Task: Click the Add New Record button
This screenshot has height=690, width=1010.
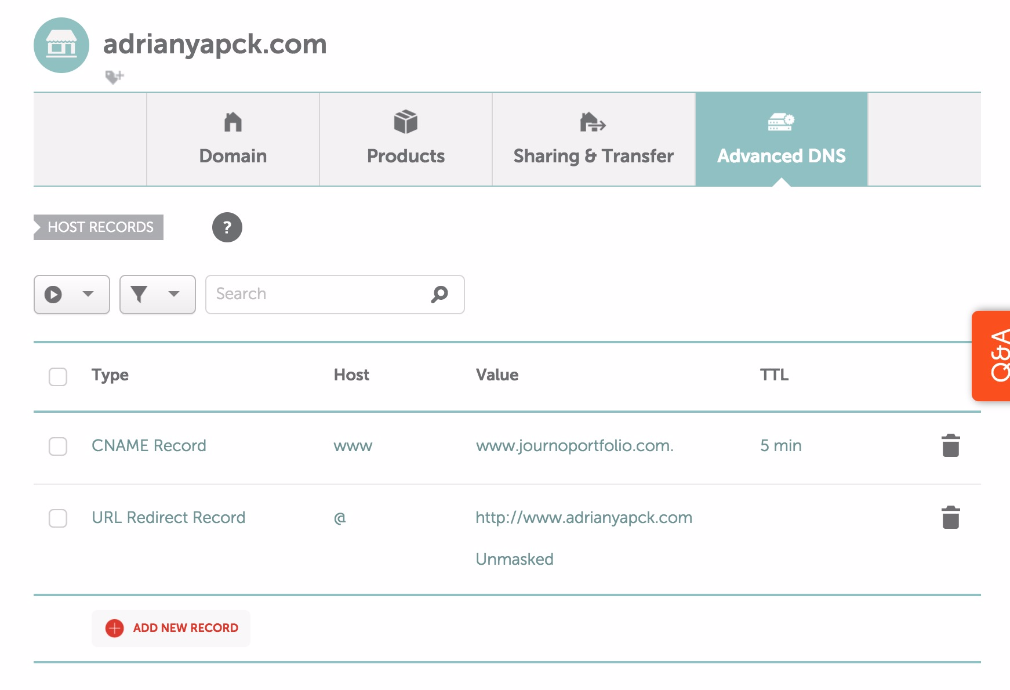Action: pos(171,628)
